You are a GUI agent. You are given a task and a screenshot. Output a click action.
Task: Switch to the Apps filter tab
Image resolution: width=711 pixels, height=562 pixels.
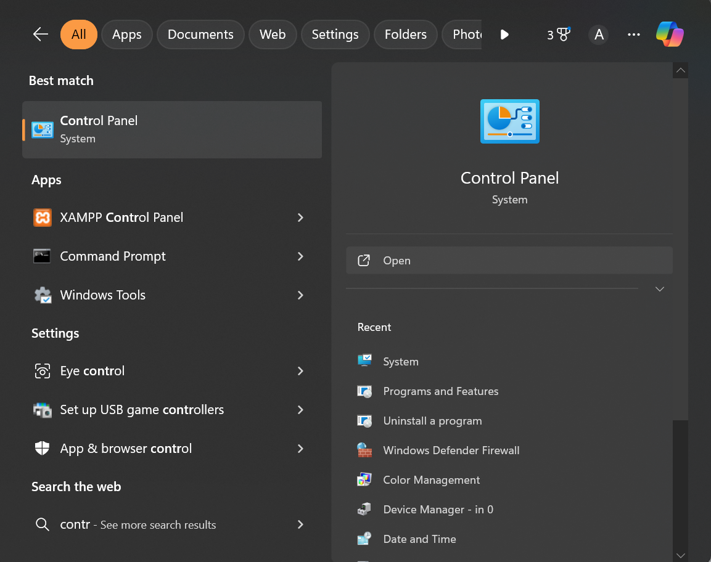click(x=127, y=35)
